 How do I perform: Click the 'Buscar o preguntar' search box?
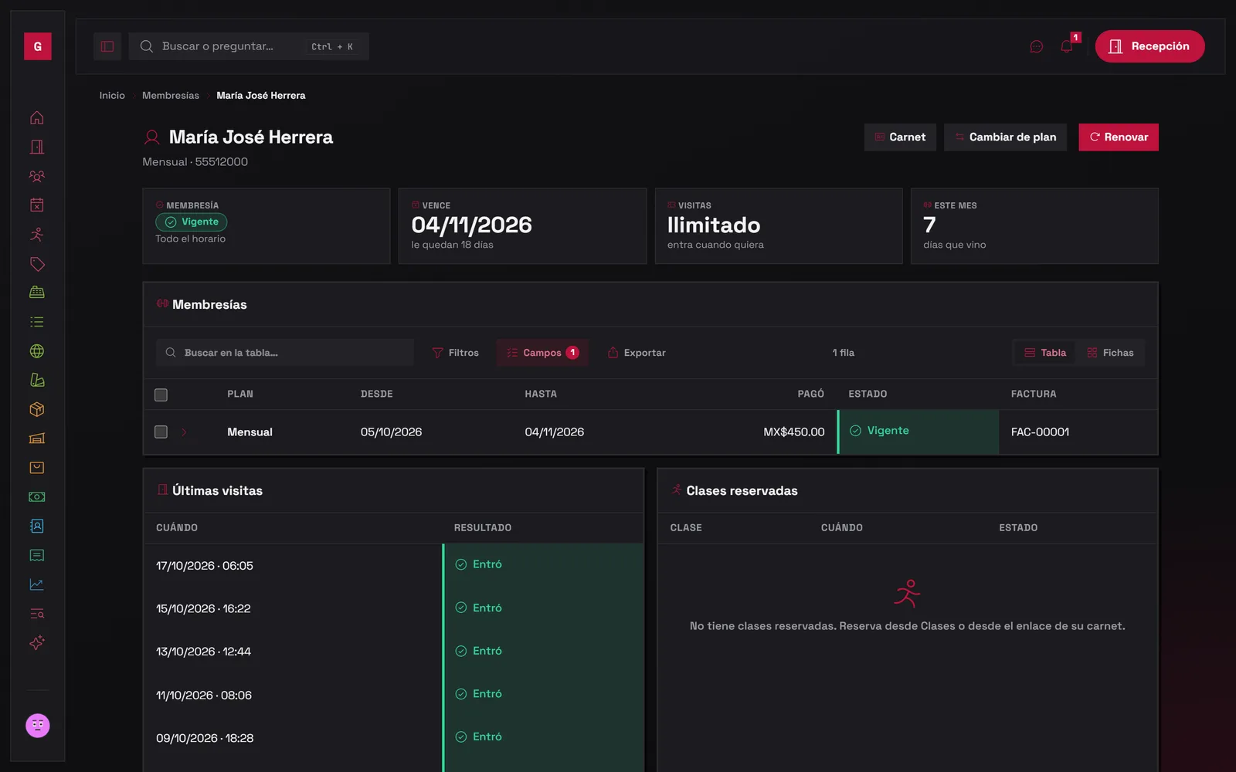coord(249,46)
